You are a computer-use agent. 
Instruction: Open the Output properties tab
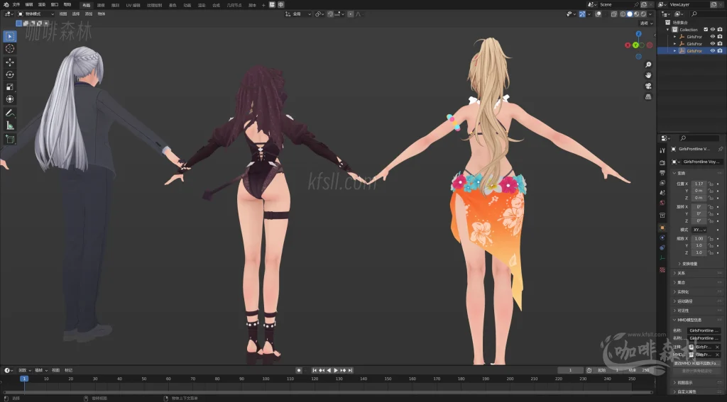pos(662,172)
